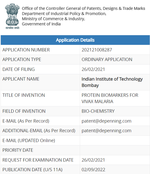Click the ORDINARY APPLICATION type value
Image resolution: width=150 pixels, height=174 pixels.
pyautogui.click(x=107, y=60)
